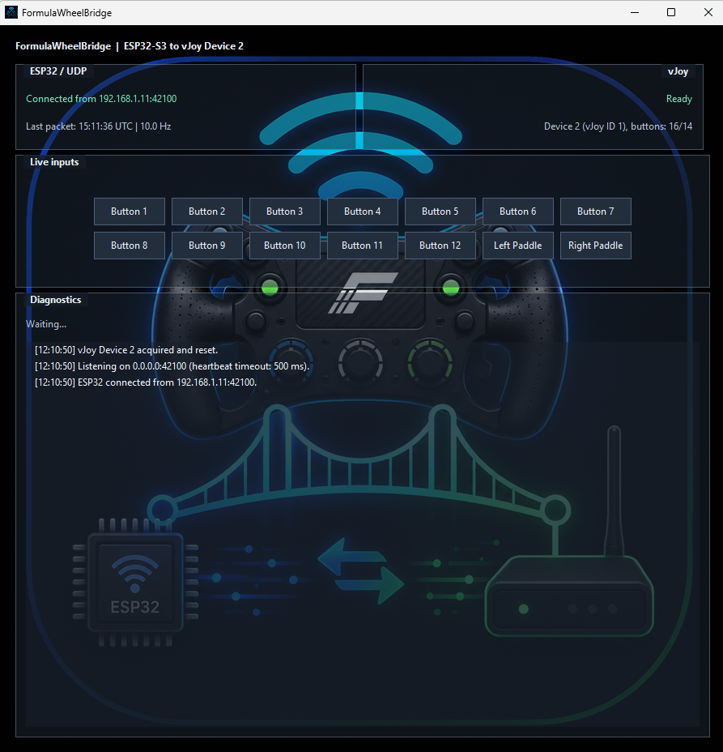Click the 'ESP32-S3 to vJoy Device 2' heading
Image resolution: width=723 pixels, height=752 pixels.
pos(184,46)
